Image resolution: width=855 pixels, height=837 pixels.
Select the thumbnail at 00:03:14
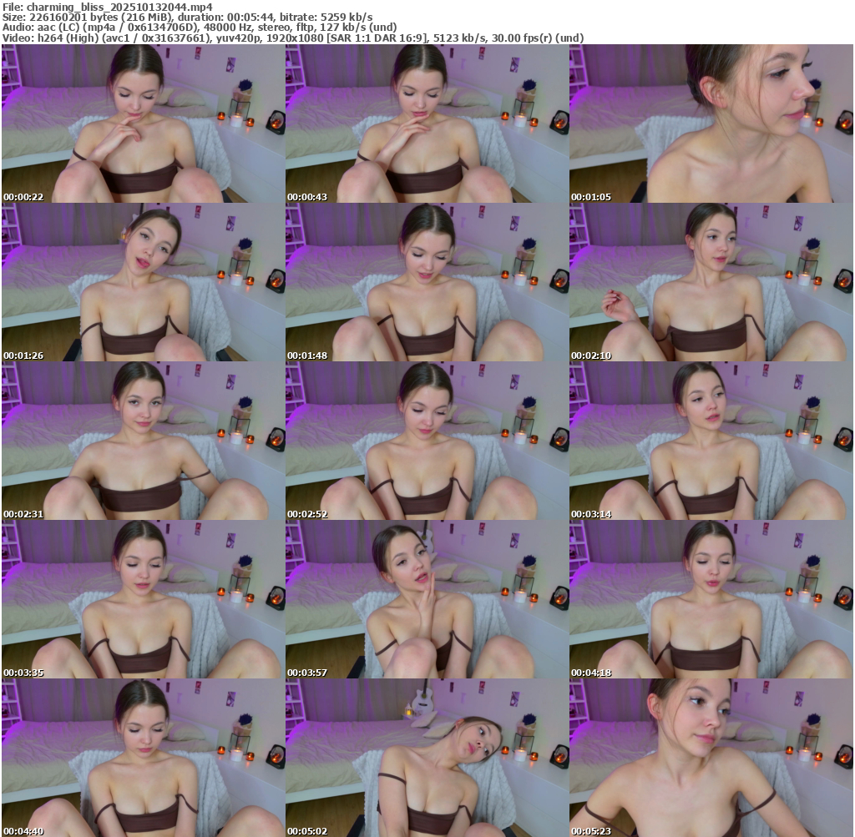(x=711, y=441)
